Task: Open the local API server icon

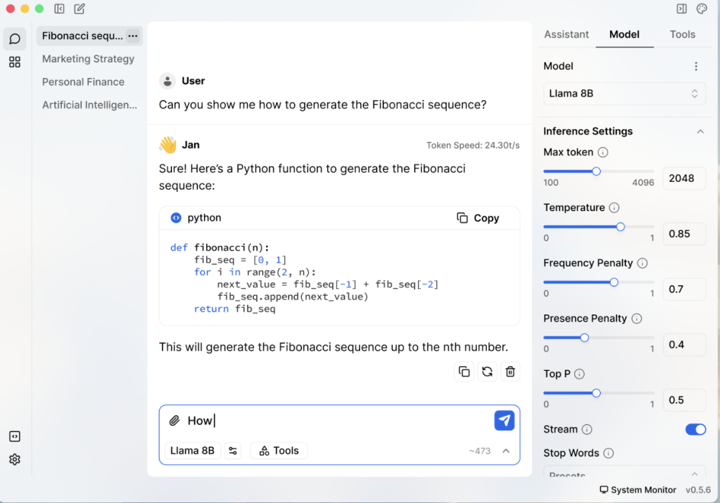Action: pyautogui.click(x=15, y=436)
